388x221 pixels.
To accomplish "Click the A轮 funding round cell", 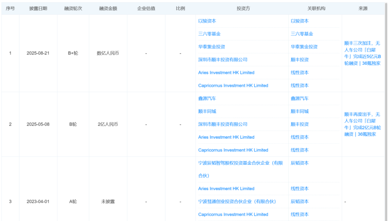I will 73,201.
